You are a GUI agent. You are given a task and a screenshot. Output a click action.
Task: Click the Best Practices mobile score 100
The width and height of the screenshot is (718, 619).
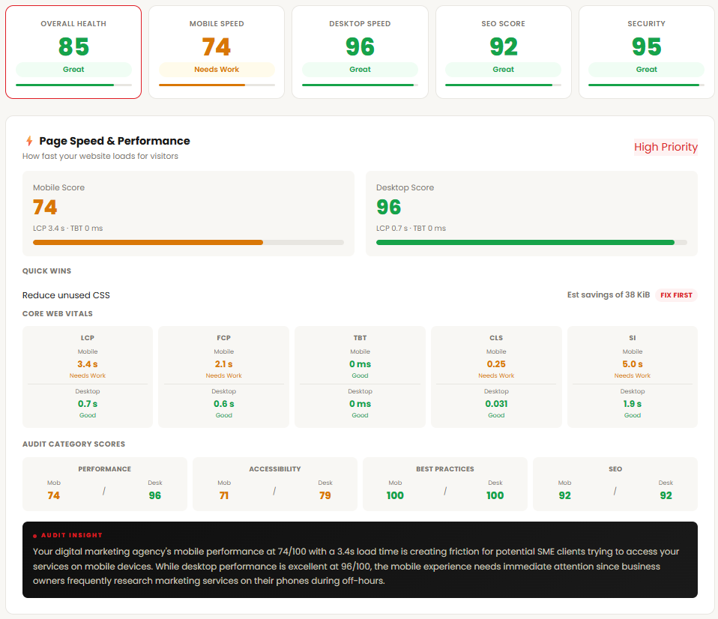tap(395, 495)
